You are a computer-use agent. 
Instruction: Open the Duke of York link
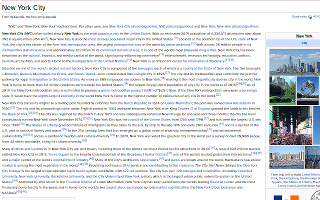pos(17,114)
